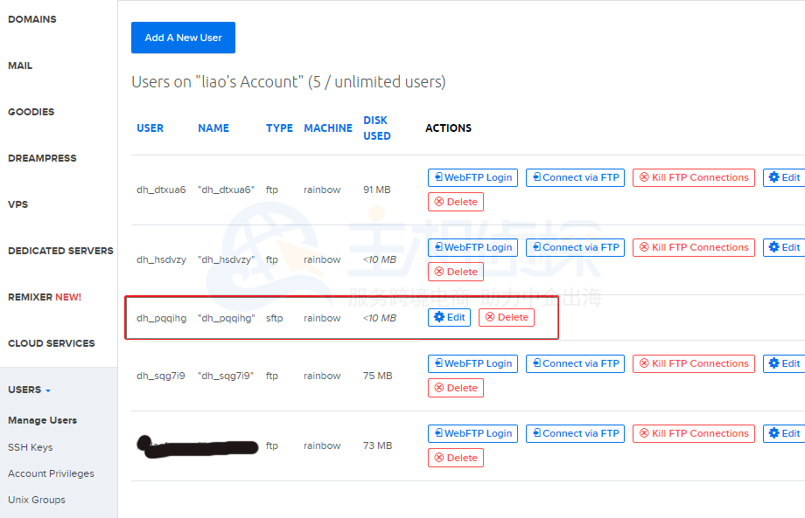Kill FTP Connections for dh_dtxua6
Image resolution: width=805 pixels, height=518 pixels.
(693, 177)
